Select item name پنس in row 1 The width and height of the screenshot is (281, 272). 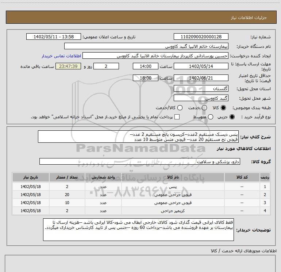click(x=173, y=187)
